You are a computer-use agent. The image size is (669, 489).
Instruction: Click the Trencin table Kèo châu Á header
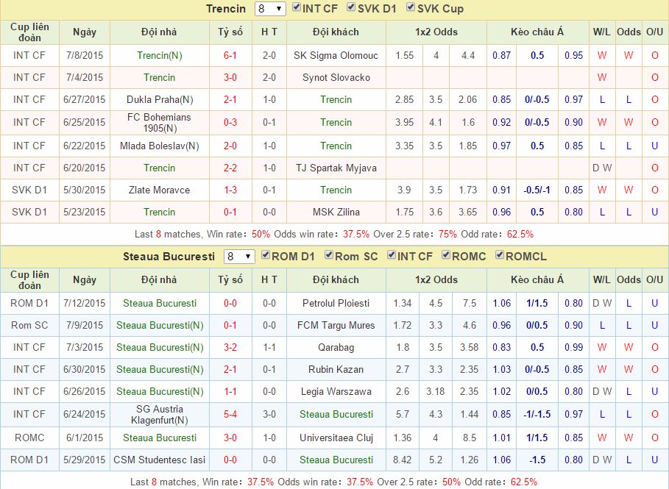(x=537, y=32)
